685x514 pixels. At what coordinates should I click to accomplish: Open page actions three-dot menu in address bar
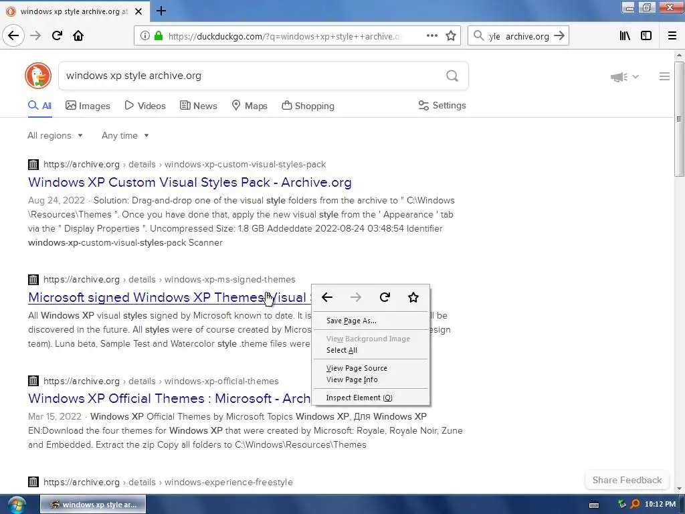point(431,35)
